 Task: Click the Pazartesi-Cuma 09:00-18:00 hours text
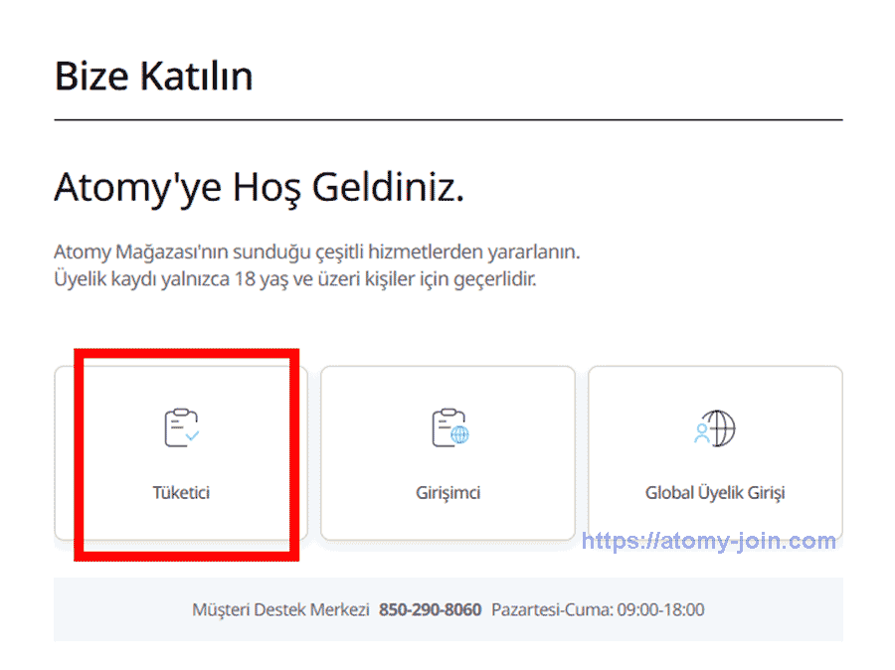pos(598,609)
